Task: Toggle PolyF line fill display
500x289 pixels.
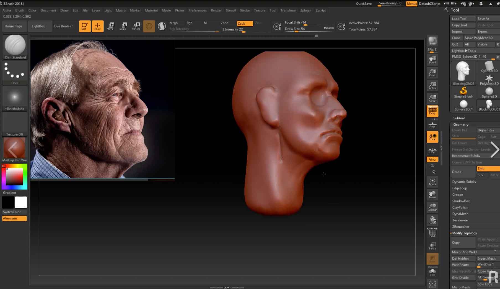Action: click(432, 233)
